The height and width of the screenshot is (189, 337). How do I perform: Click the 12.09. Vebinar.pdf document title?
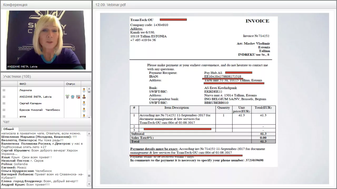[110, 5]
